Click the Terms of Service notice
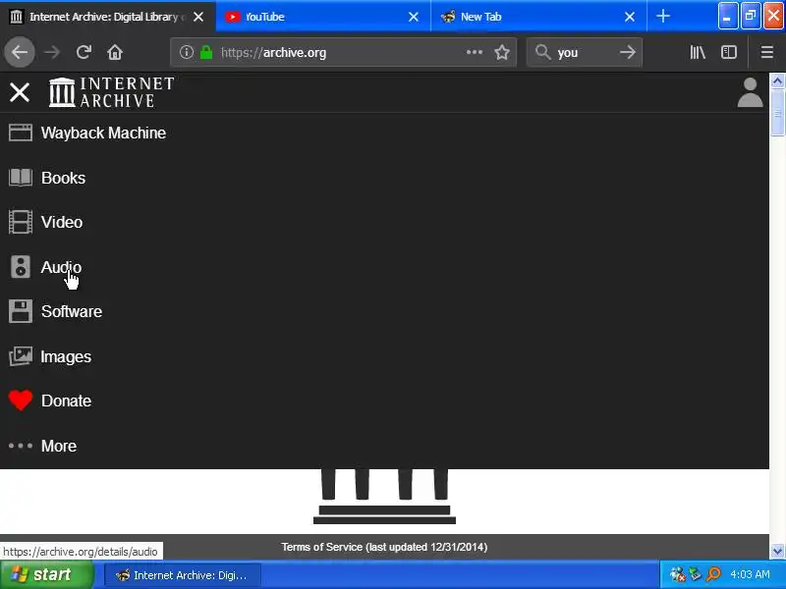 tap(384, 547)
